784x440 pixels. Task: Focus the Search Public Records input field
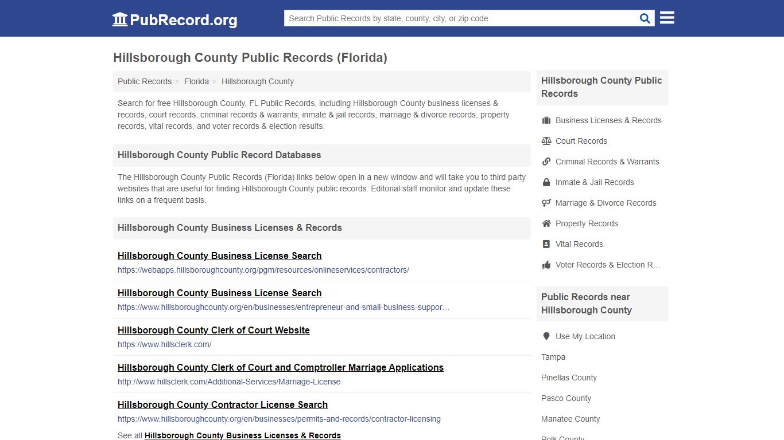click(461, 18)
